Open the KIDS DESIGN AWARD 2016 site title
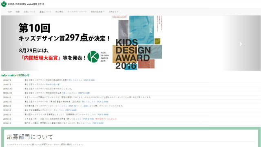Viewport: 261px width, 147px height. click(x=26, y=4)
